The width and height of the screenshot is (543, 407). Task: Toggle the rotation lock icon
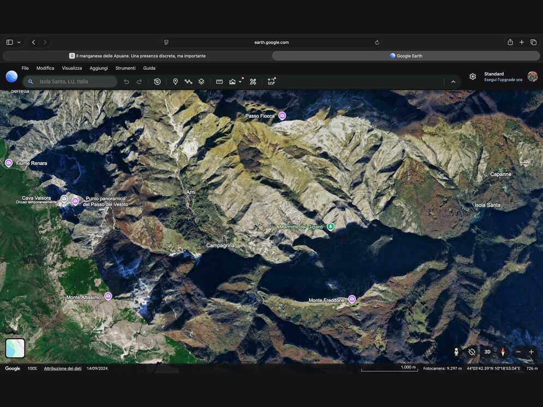tap(472, 352)
